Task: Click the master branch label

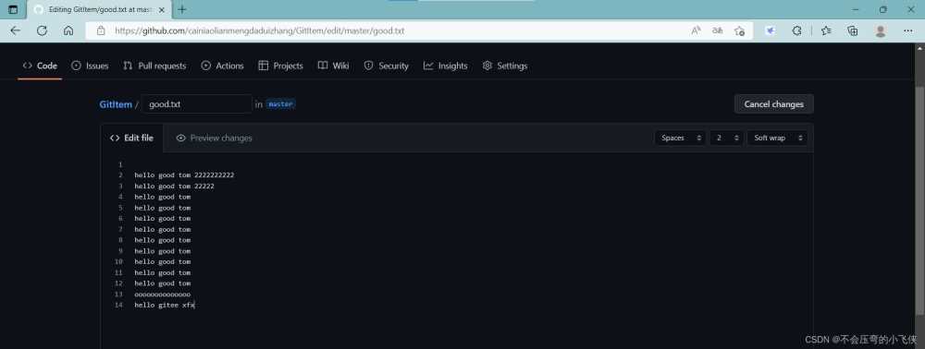Action: tap(280, 104)
